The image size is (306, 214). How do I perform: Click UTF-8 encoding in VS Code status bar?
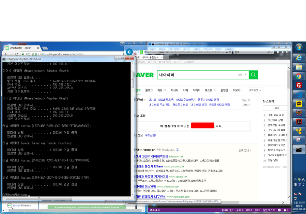[249, 210]
